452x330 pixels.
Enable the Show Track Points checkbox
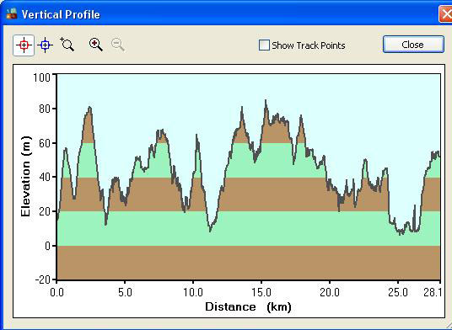(264, 45)
